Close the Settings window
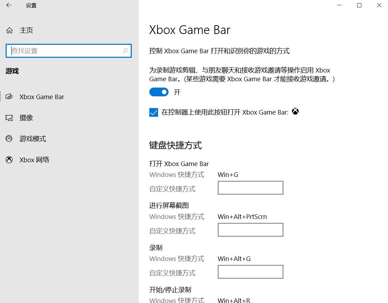 pyautogui.click(x=379, y=5)
